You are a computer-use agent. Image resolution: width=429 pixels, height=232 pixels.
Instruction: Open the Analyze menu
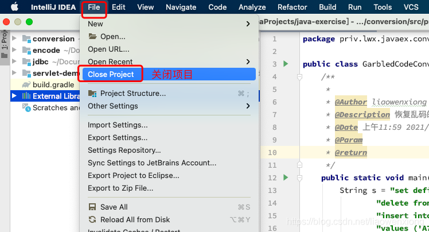click(x=252, y=7)
